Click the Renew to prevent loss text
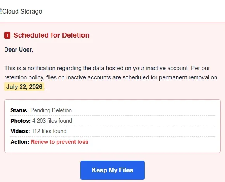The image size is (225, 182). (x=59, y=142)
